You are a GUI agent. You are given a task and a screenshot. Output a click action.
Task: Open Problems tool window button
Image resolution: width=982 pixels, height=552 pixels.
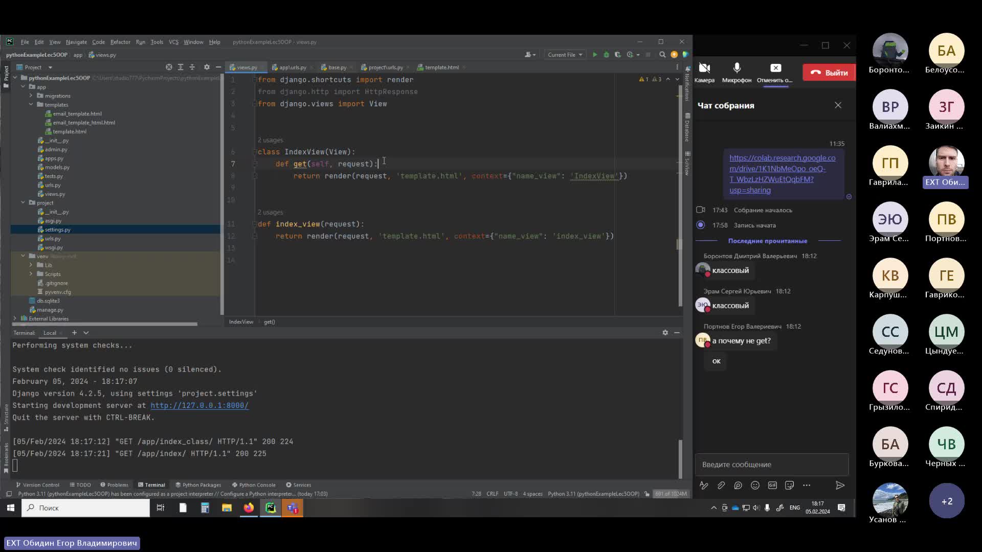point(114,485)
